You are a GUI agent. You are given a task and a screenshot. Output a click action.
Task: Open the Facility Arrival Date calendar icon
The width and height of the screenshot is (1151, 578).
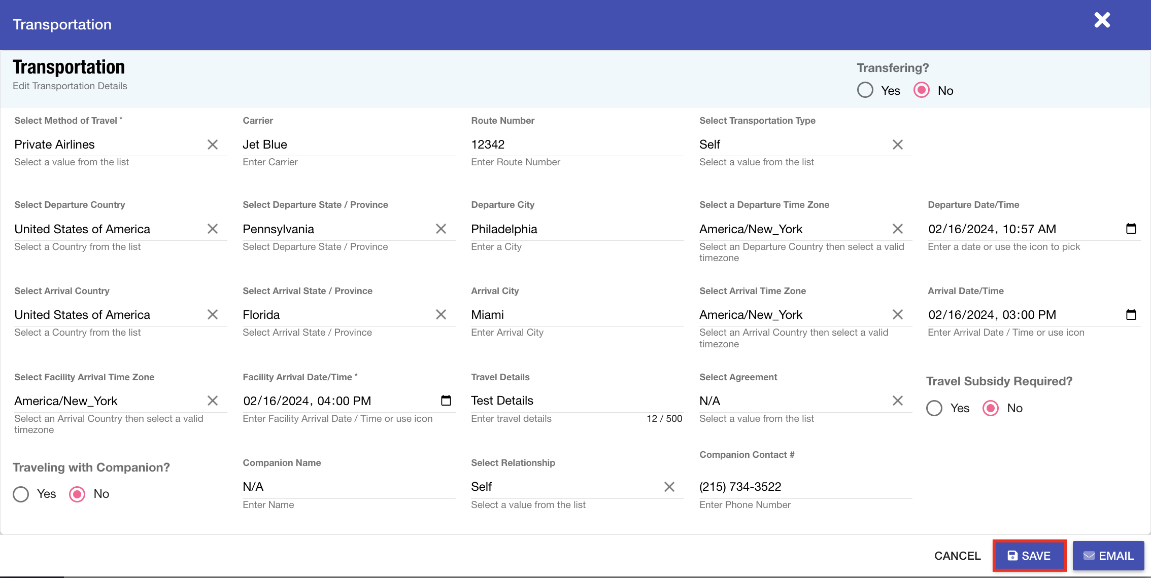coord(446,401)
